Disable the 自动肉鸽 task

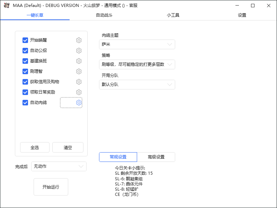25,103
